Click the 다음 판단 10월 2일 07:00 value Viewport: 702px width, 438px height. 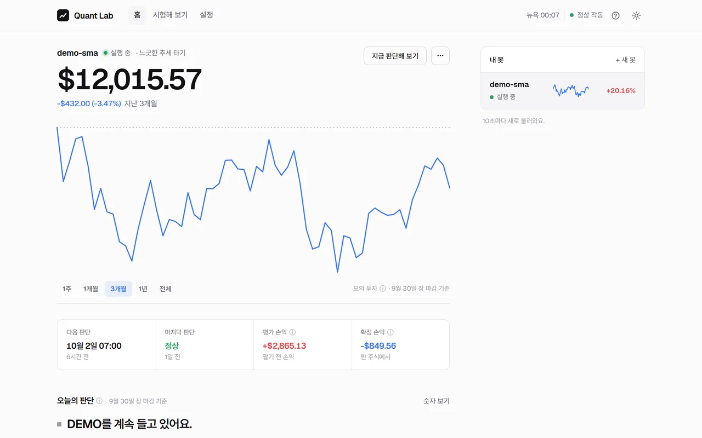point(94,346)
